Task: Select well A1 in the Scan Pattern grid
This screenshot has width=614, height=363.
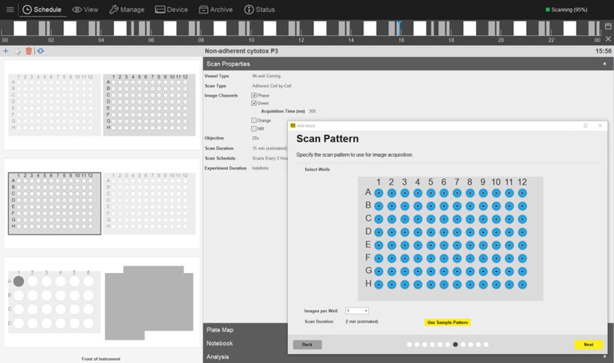Action: point(379,193)
